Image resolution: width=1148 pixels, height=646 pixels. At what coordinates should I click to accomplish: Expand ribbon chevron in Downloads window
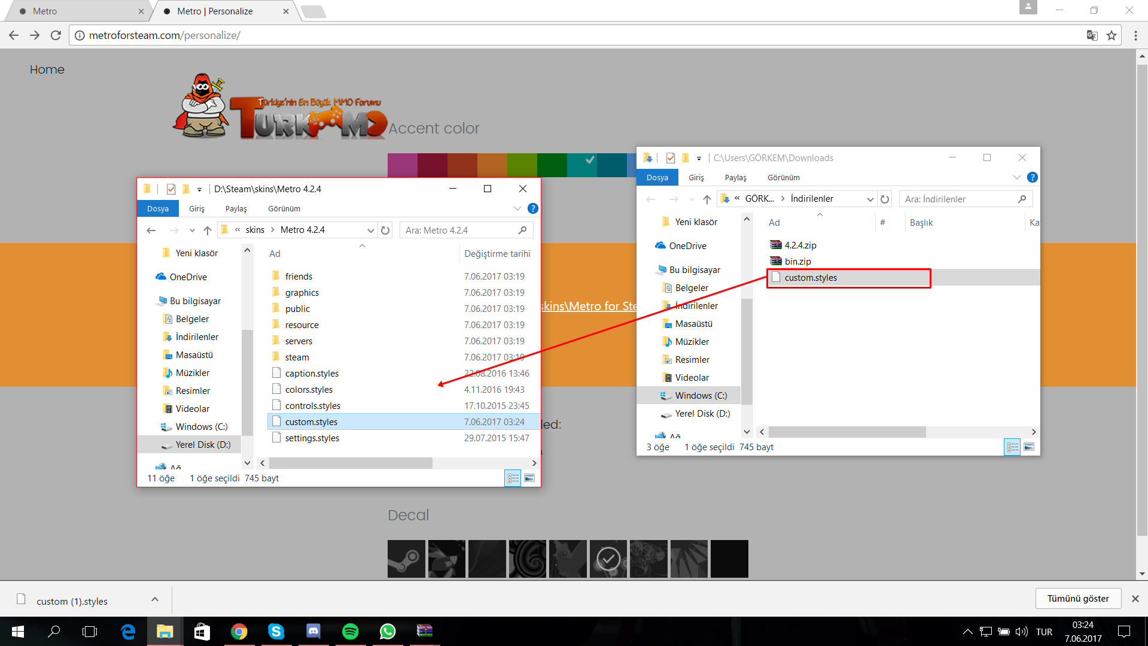tap(1016, 177)
